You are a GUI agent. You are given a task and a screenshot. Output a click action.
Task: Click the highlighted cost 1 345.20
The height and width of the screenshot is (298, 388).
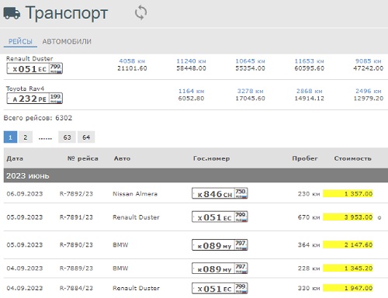click(x=348, y=269)
